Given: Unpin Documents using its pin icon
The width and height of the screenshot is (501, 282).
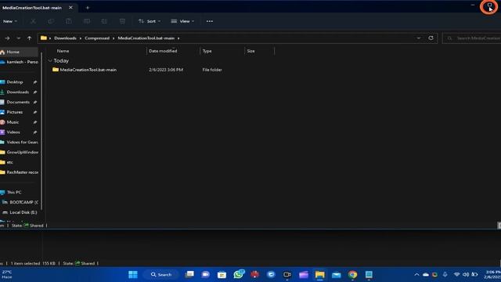Looking at the screenshot, I should (x=34, y=103).
